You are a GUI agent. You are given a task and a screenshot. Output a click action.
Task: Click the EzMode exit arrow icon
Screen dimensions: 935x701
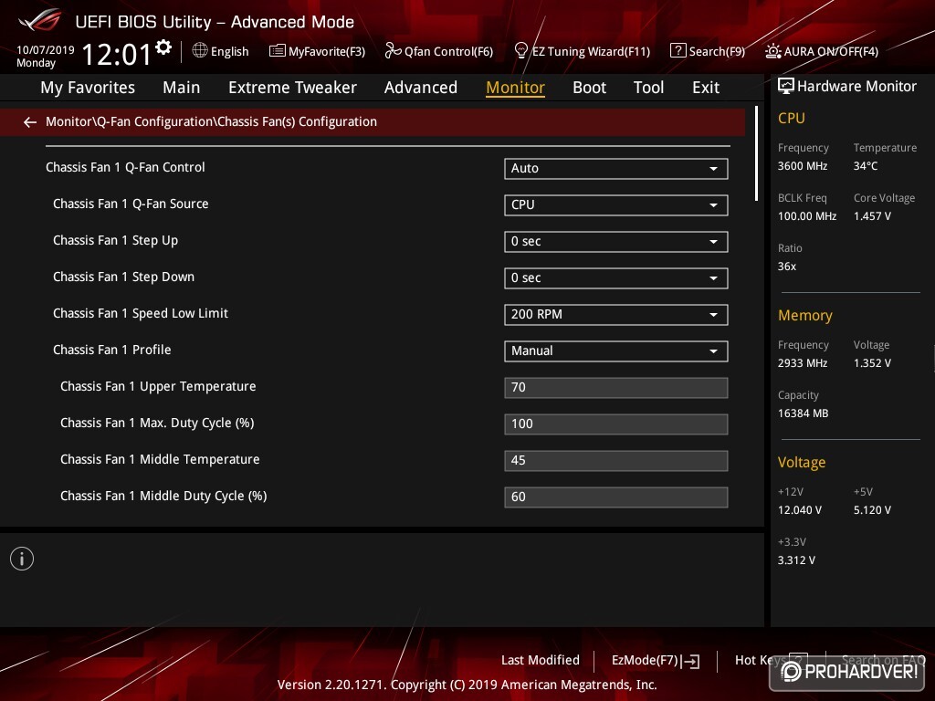coord(690,661)
